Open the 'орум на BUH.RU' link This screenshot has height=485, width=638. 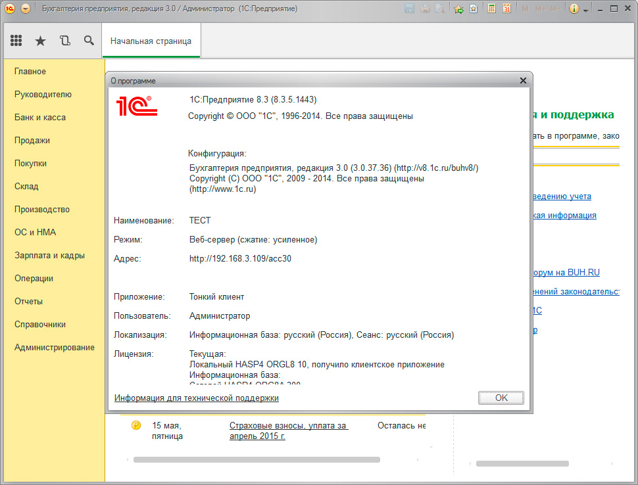pos(566,272)
